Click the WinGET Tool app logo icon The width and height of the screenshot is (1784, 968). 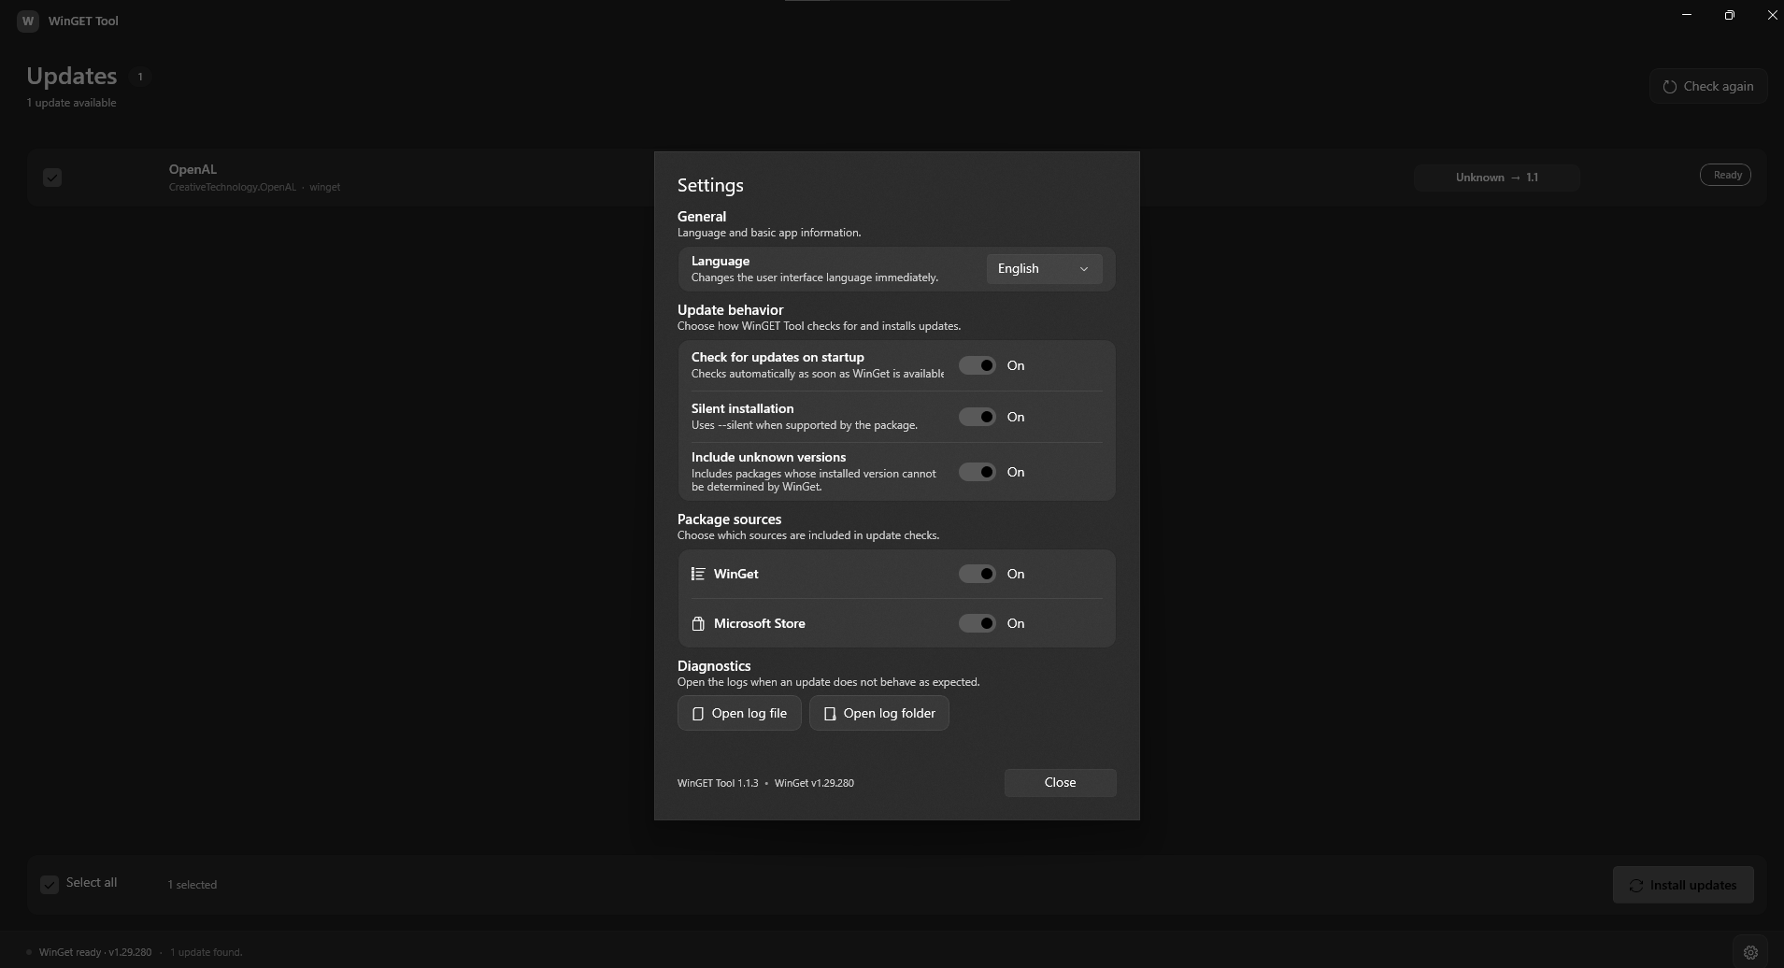pyautogui.click(x=28, y=21)
